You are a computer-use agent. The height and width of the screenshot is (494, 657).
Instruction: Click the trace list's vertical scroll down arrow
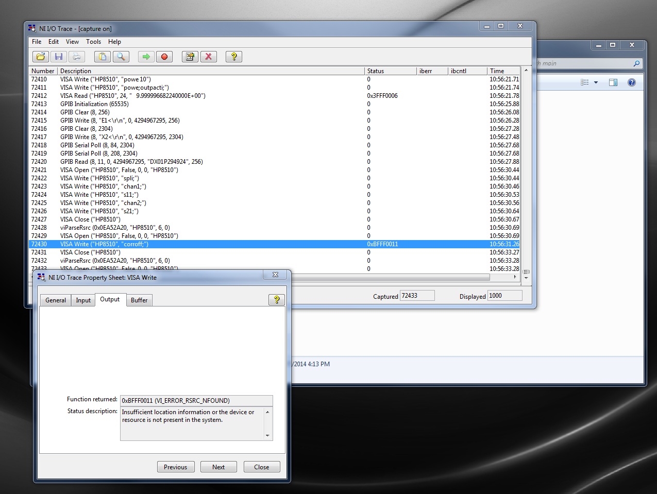[526, 277]
